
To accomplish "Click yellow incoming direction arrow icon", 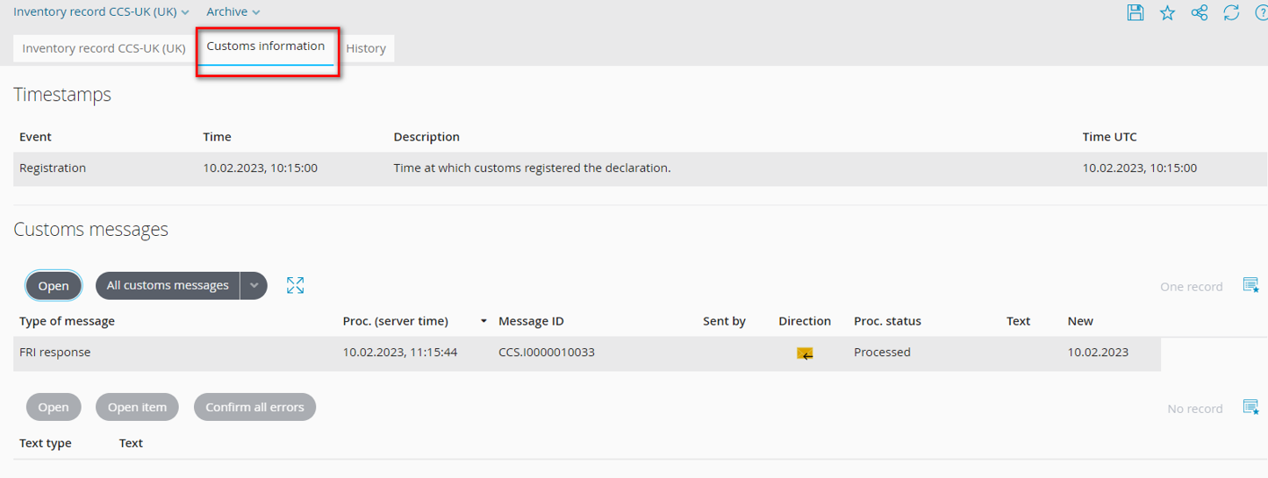I will click(805, 353).
